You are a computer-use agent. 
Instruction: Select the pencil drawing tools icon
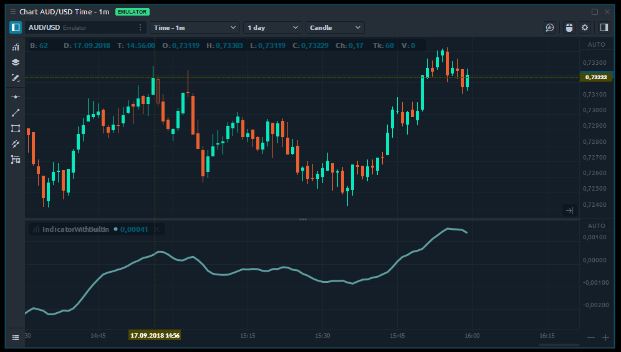coord(16,78)
